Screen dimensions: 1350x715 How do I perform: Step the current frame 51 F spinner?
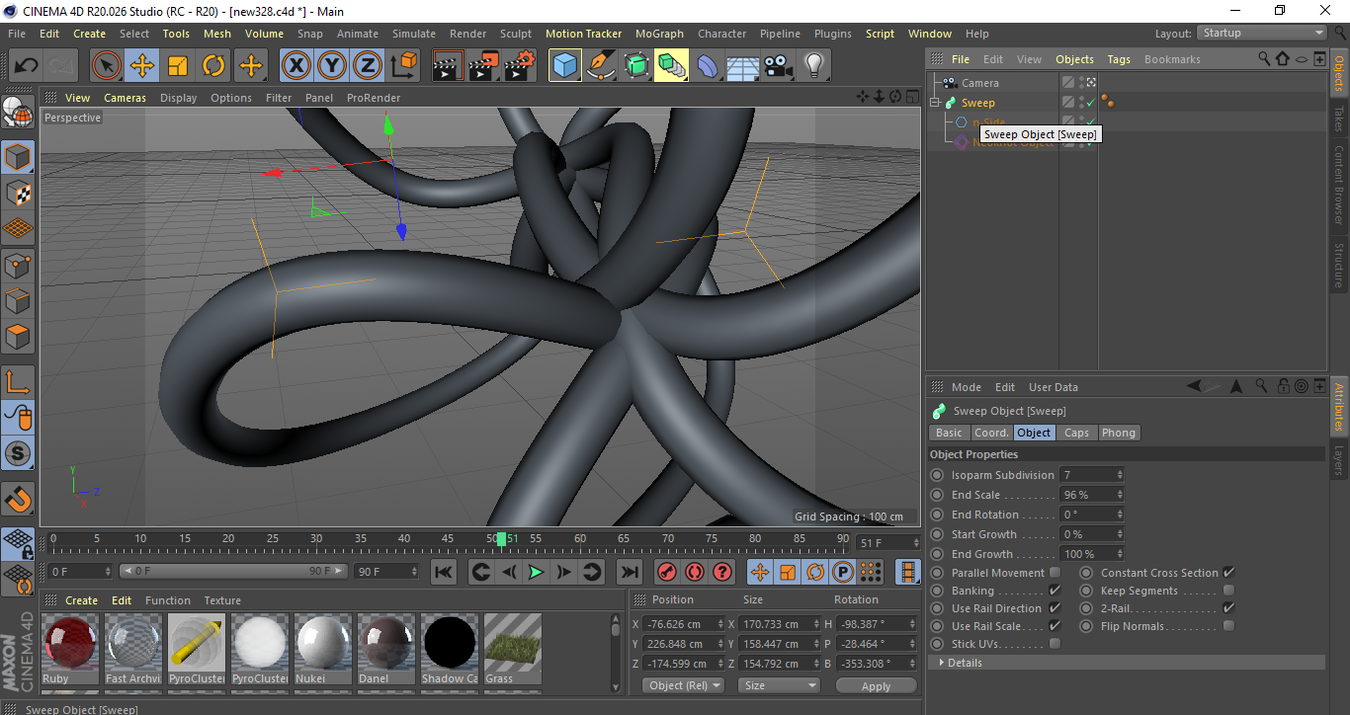917,543
